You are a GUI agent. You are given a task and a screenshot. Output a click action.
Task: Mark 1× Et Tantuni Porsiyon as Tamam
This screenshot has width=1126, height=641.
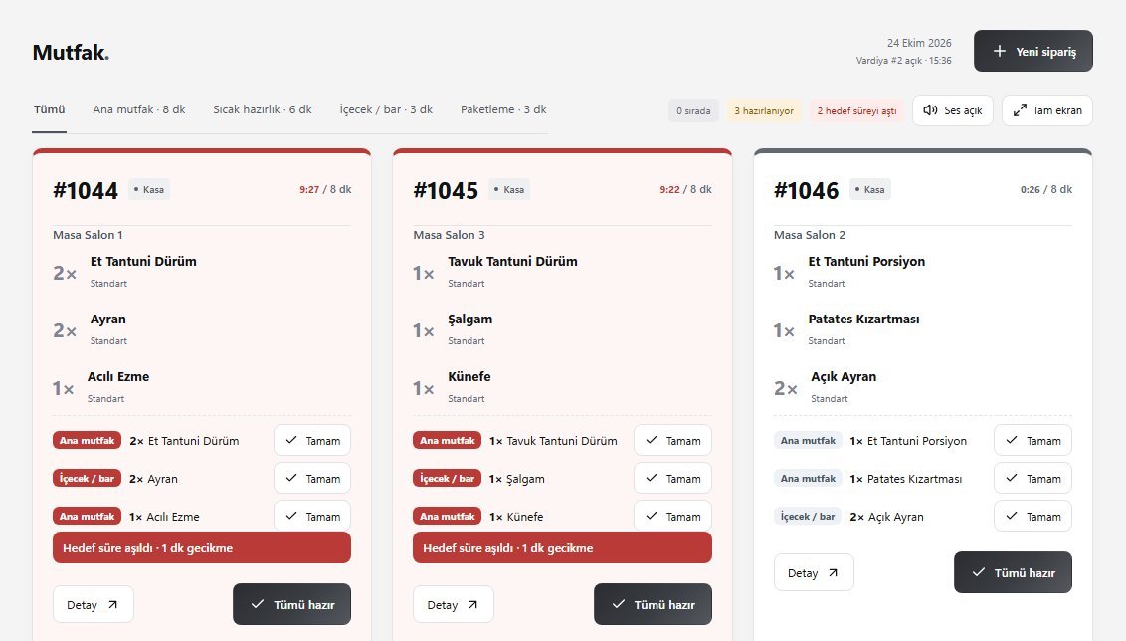pyautogui.click(x=1032, y=441)
